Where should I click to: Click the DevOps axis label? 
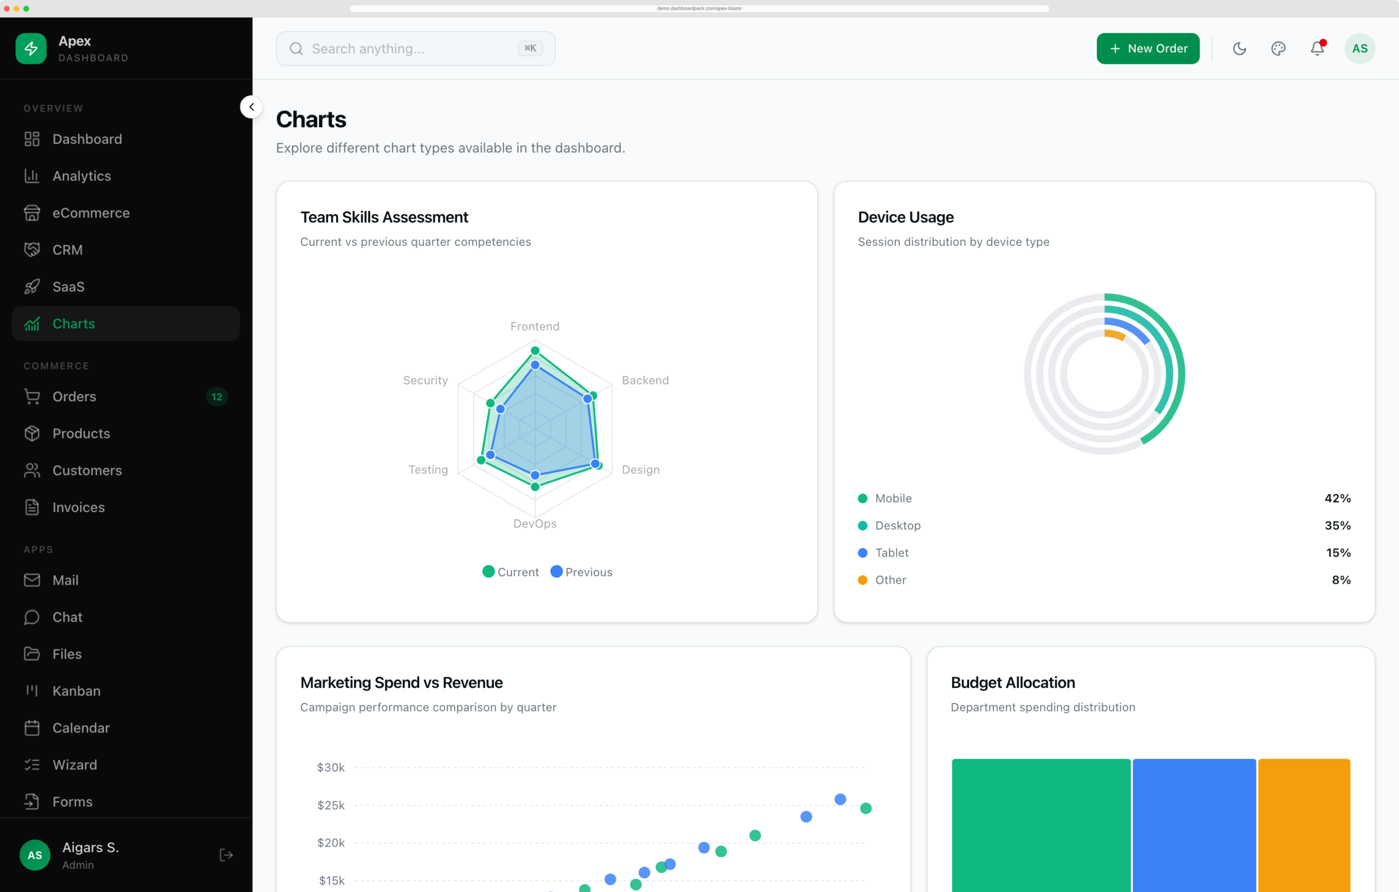[534, 524]
